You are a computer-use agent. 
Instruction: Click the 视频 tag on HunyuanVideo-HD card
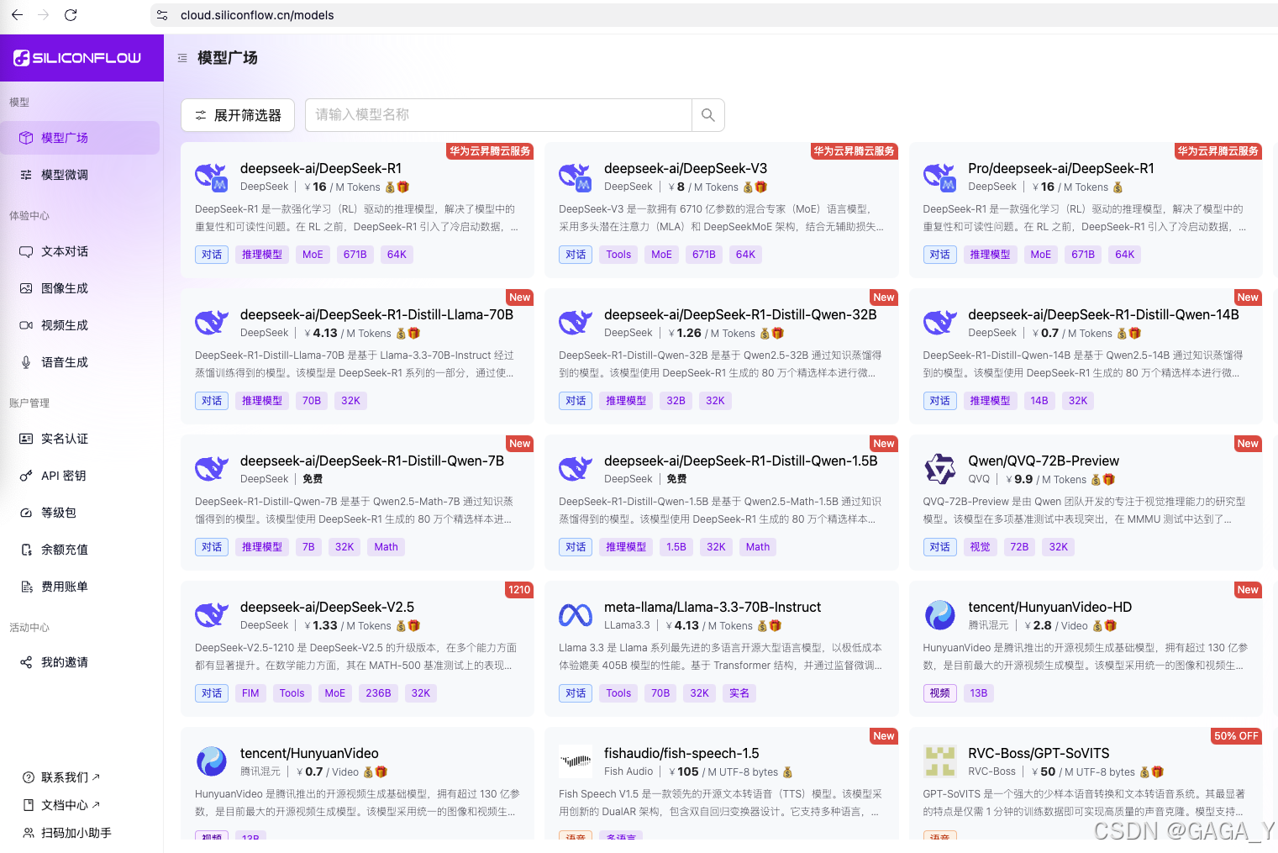pyautogui.click(x=939, y=693)
